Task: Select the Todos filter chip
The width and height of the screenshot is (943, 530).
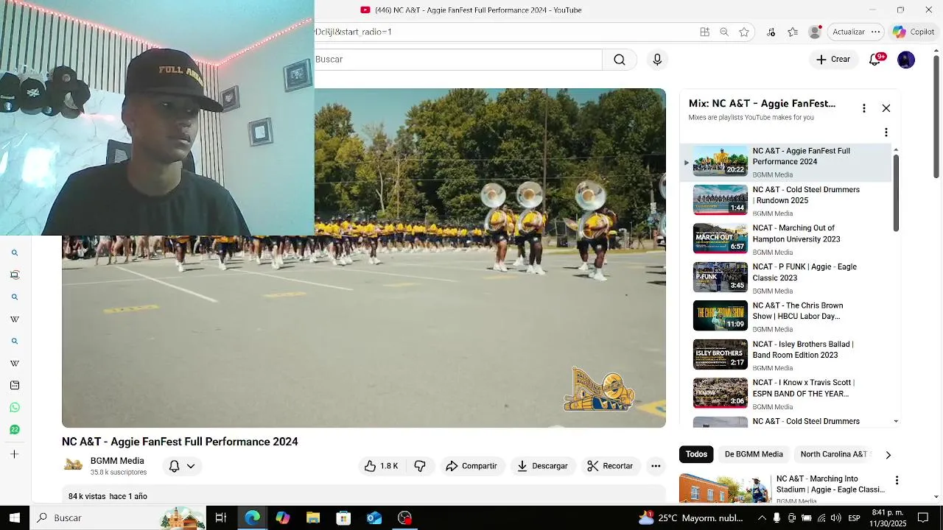Action: (696, 454)
